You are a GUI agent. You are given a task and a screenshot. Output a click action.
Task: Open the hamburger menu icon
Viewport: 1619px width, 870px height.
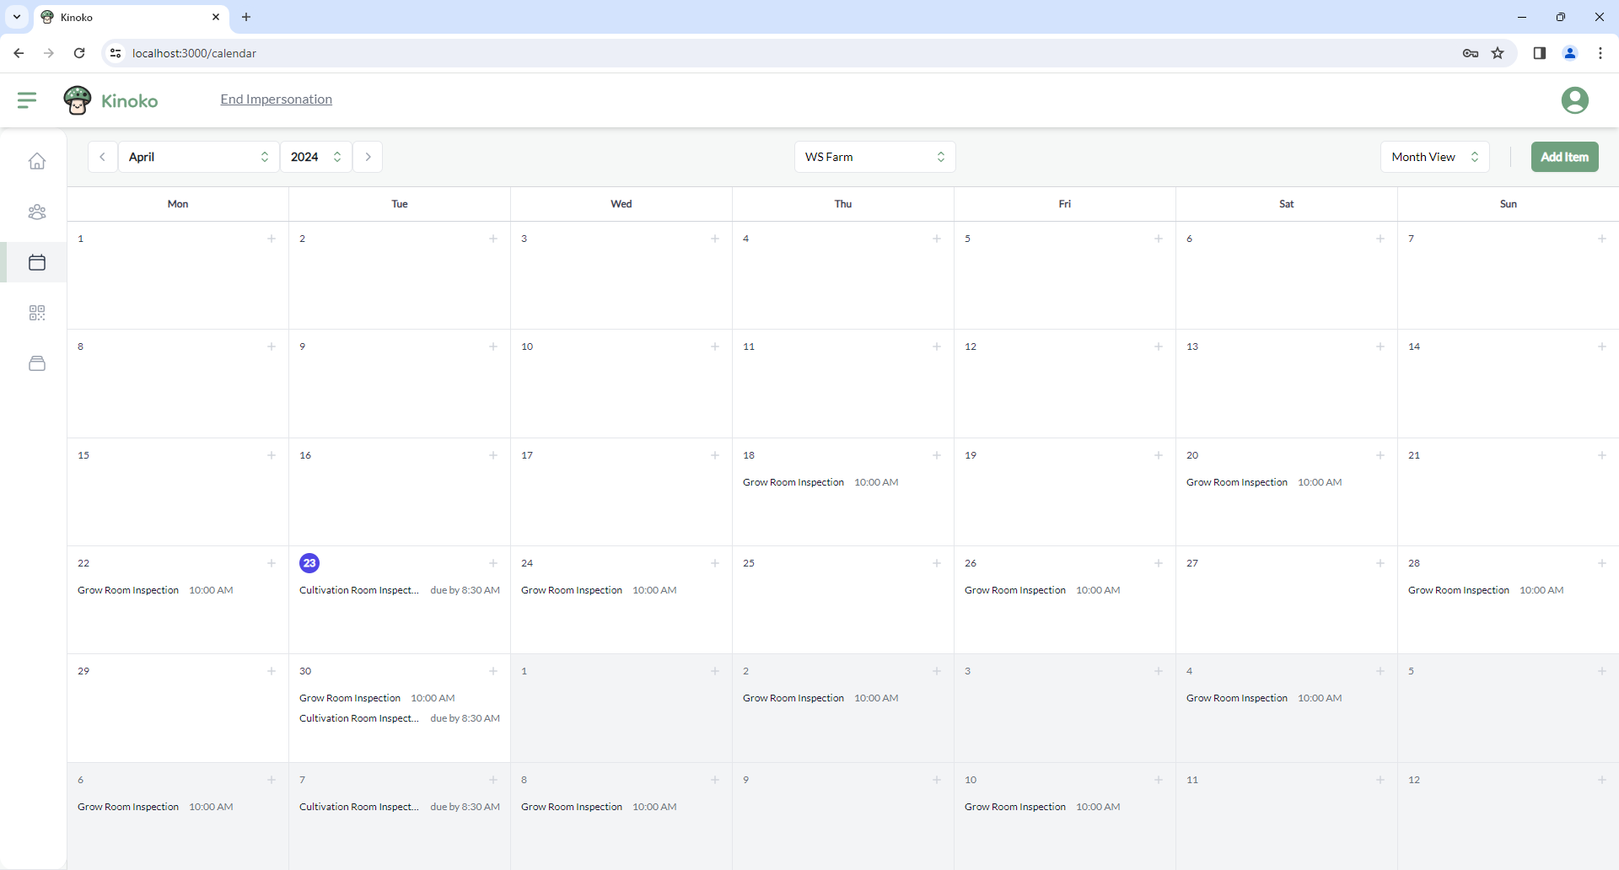(x=27, y=100)
